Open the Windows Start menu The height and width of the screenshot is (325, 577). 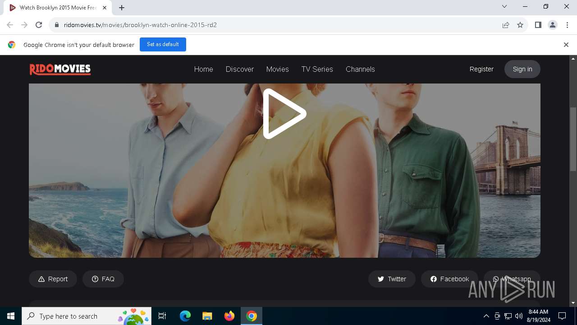[x=11, y=316]
